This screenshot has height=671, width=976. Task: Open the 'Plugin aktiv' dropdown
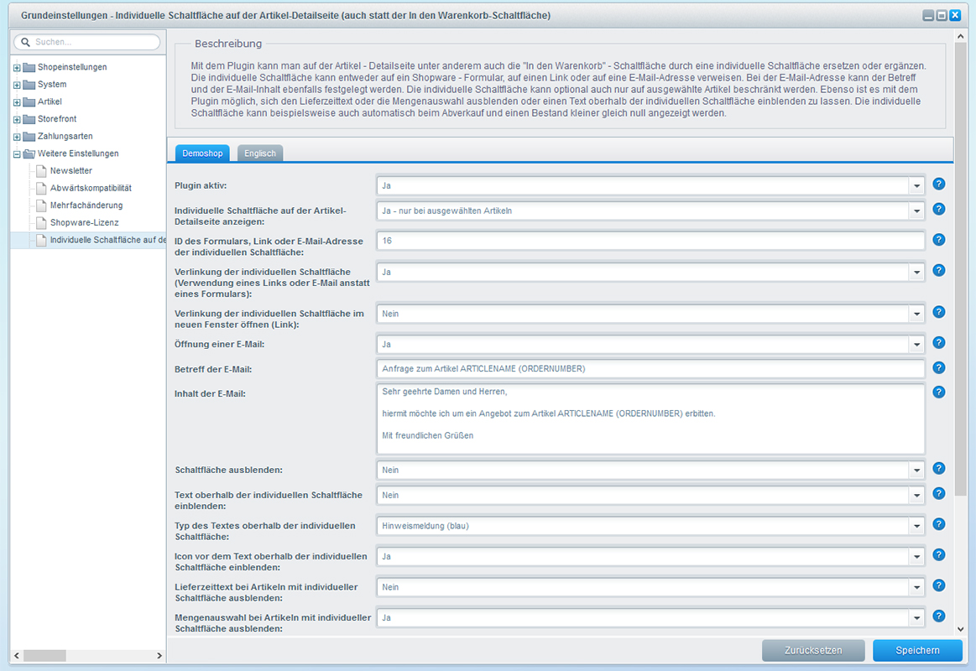point(916,186)
